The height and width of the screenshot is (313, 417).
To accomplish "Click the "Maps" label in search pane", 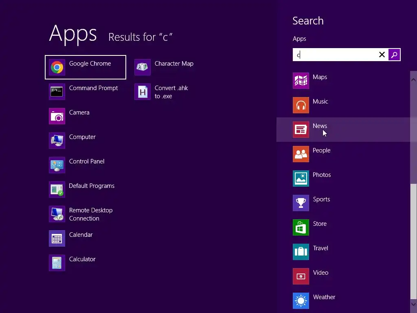I will (x=320, y=77).
